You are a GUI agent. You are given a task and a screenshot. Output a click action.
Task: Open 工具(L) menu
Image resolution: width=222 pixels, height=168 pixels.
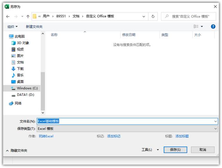click(x=147, y=150)
